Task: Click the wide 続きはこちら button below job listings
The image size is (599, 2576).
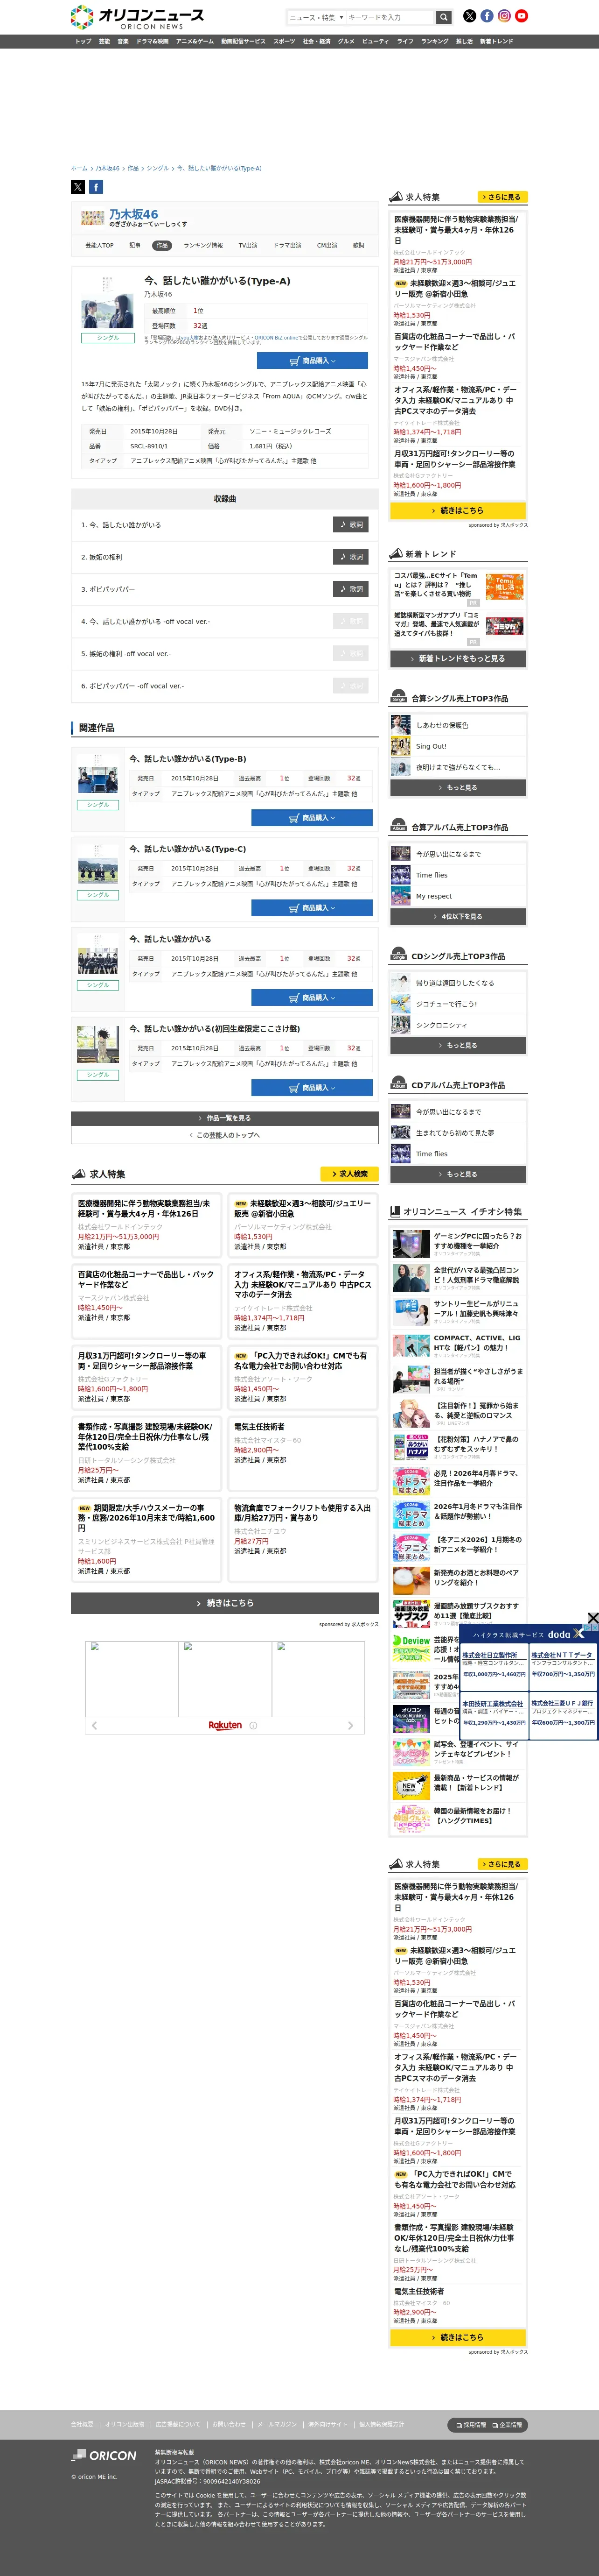Action: coord(225,1603)
